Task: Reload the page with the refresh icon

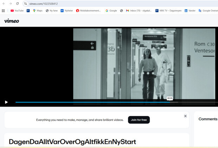Action: [17, 4]
